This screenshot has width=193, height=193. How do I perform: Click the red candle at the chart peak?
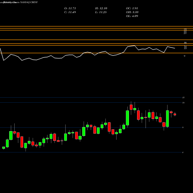131,107
